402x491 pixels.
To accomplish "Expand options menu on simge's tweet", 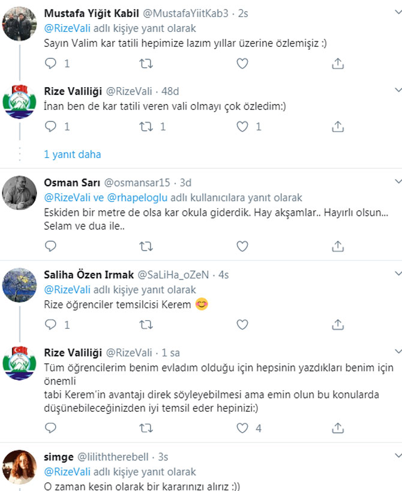I will [x=397, y=457].
